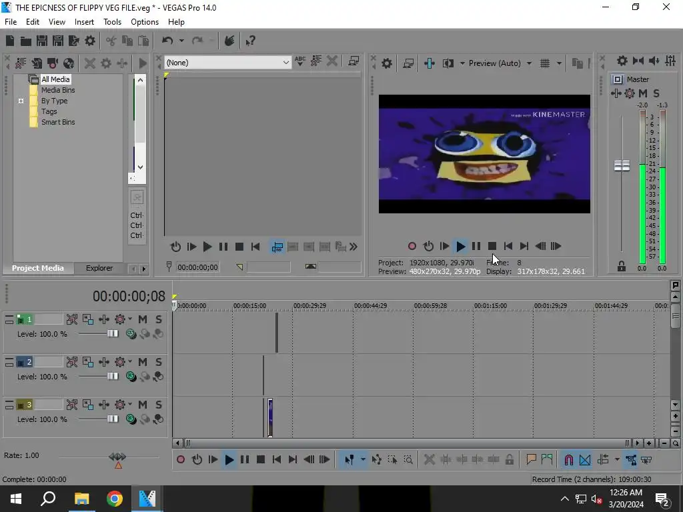Click the Get Media from Web globe icon
The height and width of the screenshot is (512, 683).
(69, 63)
